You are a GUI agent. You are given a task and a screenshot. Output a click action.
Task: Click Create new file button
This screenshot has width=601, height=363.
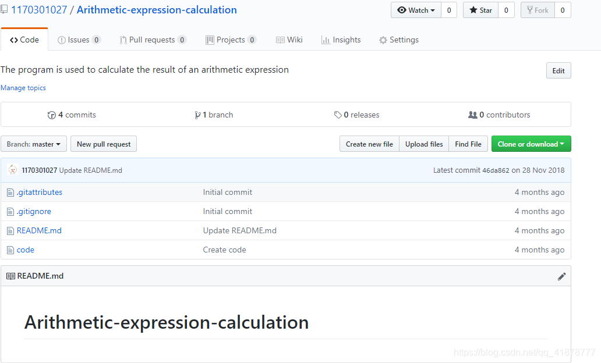click(x=369, y=144)
